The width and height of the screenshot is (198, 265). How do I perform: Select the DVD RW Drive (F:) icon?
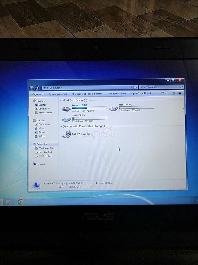(x=67, y=134)
